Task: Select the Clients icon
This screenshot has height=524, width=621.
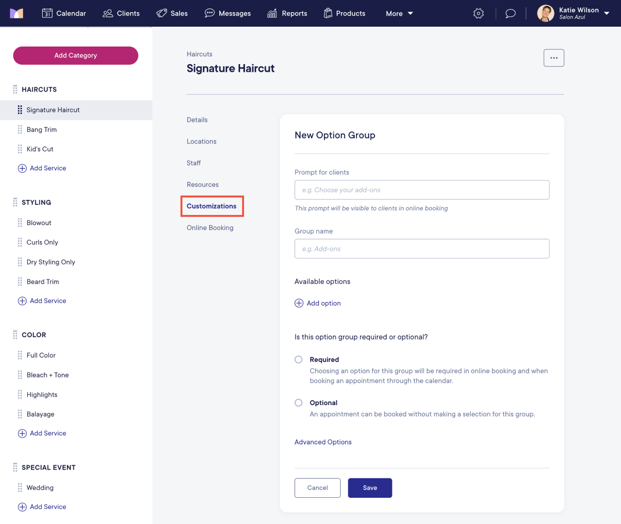Action: tap(107, 13)
